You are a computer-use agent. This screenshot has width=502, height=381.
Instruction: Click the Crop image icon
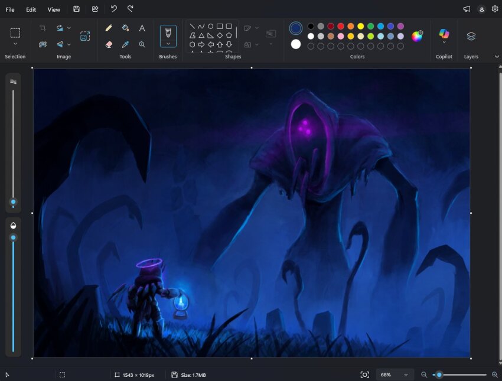click(43, 28)
